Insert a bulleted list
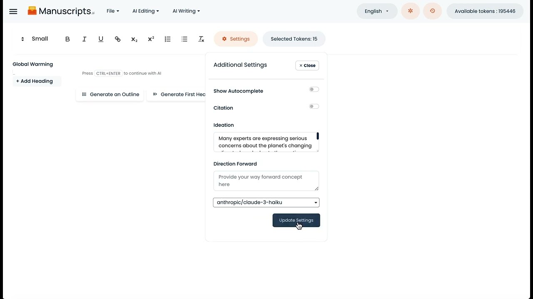 (184, 39)
